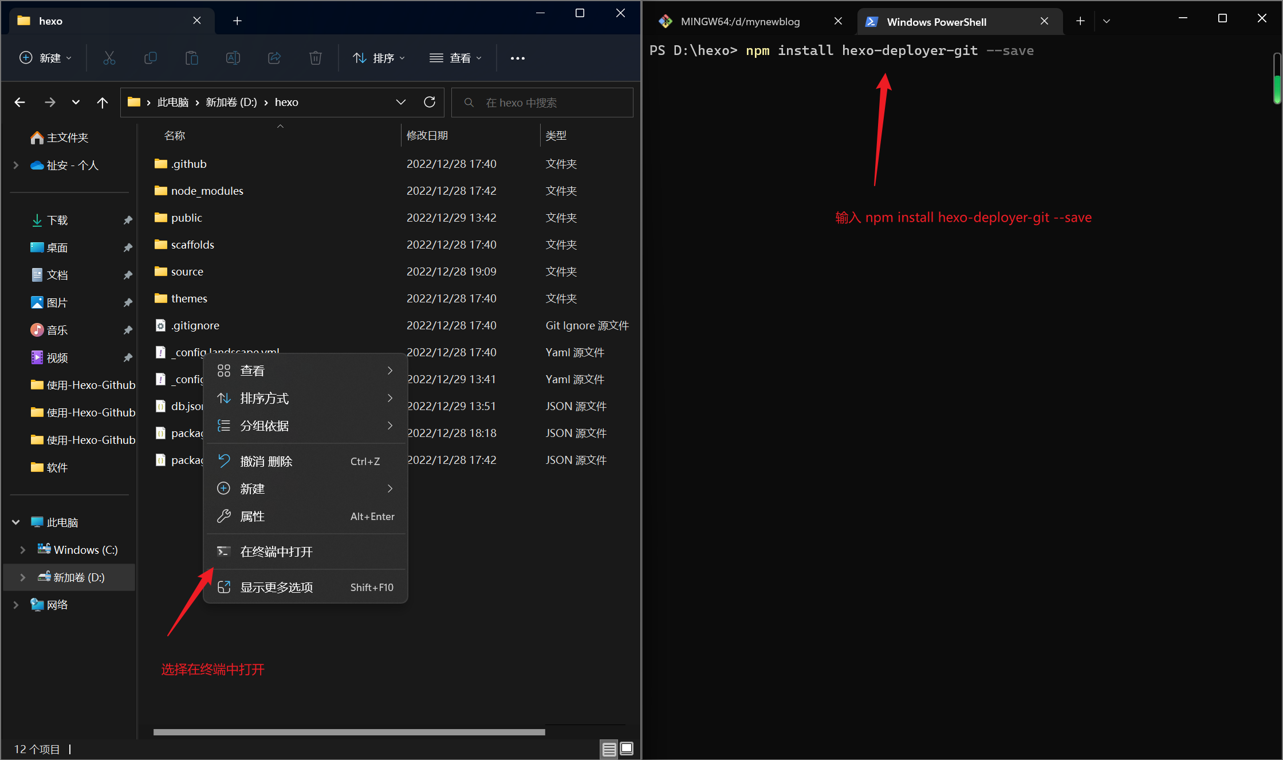The image size is (1283, 760).
Task: Expand the 网络 network node
Action: (x=16, y=605)
